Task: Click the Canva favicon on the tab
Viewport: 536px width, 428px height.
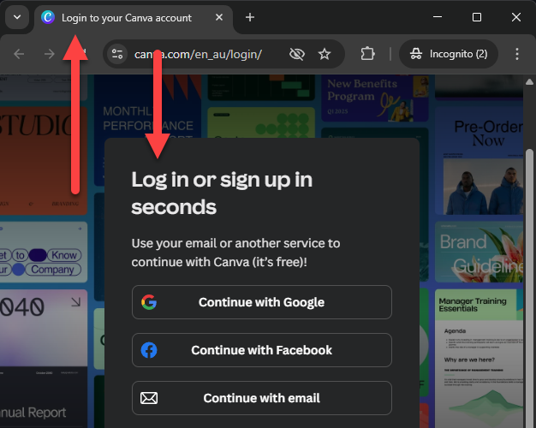Action: point(48,17)
